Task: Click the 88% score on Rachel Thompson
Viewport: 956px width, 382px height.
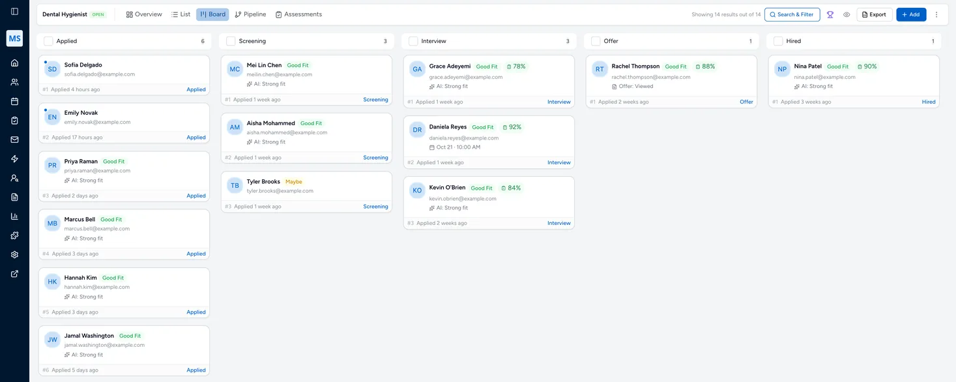Action: coord(705,66)
